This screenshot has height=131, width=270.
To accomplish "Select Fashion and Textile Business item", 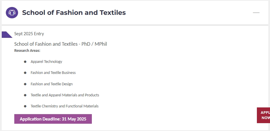I will pos(53,73).
